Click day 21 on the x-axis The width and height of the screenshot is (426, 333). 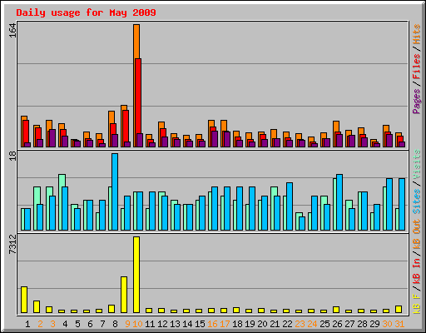tap(275, 324)
